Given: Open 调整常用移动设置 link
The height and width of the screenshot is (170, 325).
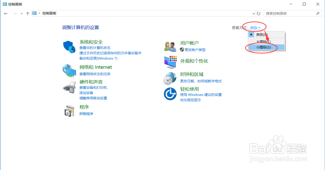Looking at the screenshot, I should pos(93,98).
